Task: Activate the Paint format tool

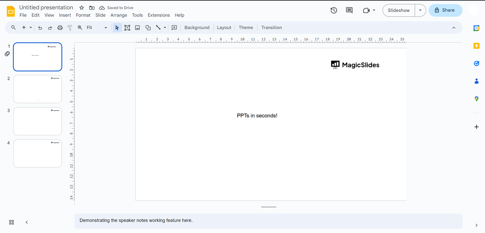Action: click(x=70, y=28)
